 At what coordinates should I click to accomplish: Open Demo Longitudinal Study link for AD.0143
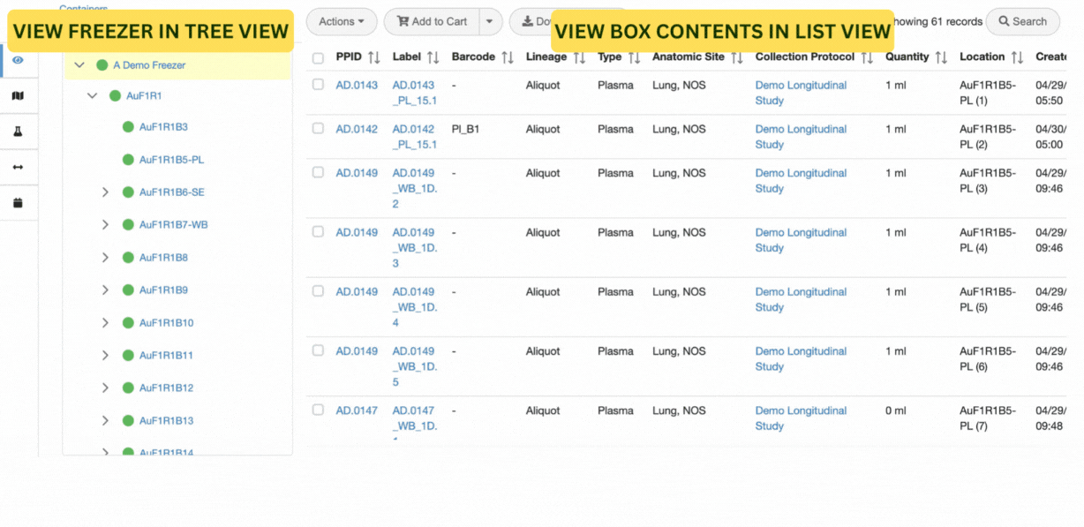tap(801, 93)
